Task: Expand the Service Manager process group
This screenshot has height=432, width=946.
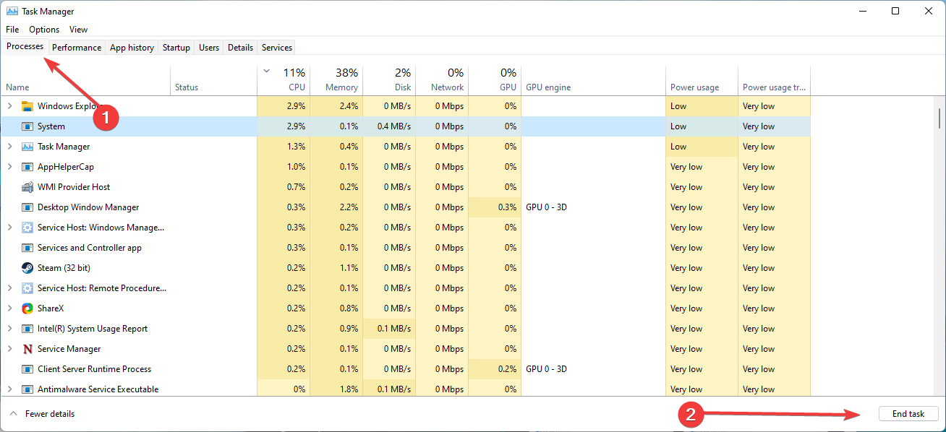Action: (9, 349)
